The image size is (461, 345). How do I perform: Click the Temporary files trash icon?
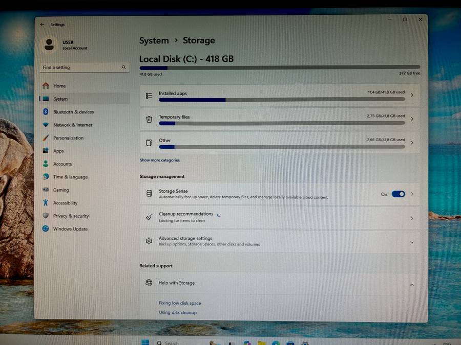[149, 120]
